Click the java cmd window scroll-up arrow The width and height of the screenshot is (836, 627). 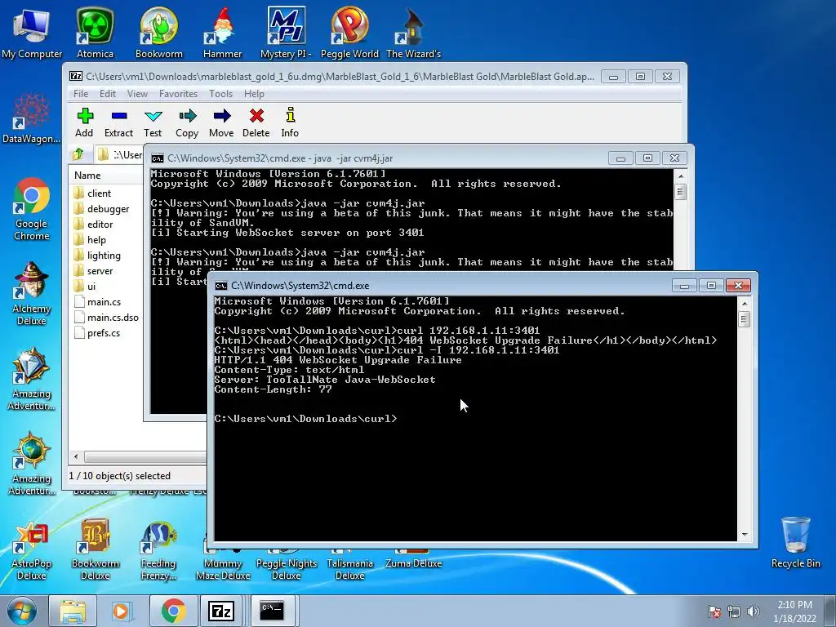680,176
